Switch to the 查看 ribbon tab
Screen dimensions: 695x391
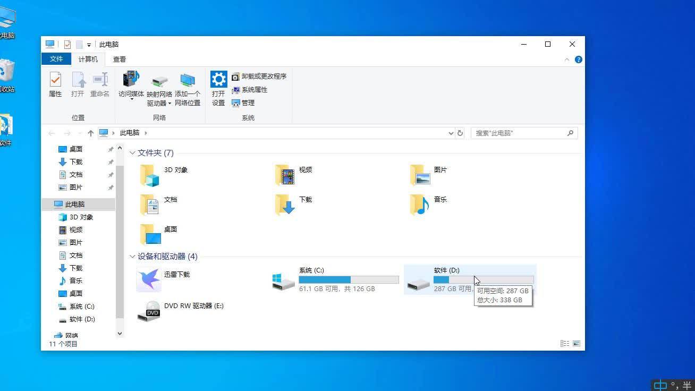pyautogui.click(x=119, y=59)
